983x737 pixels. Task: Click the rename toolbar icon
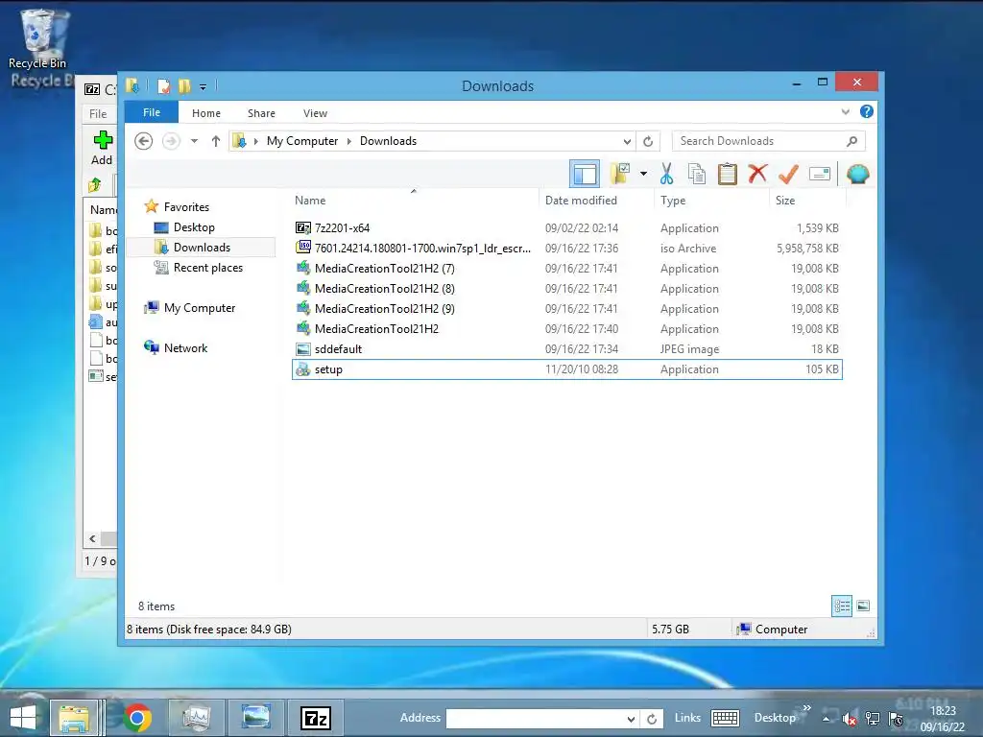820,174
